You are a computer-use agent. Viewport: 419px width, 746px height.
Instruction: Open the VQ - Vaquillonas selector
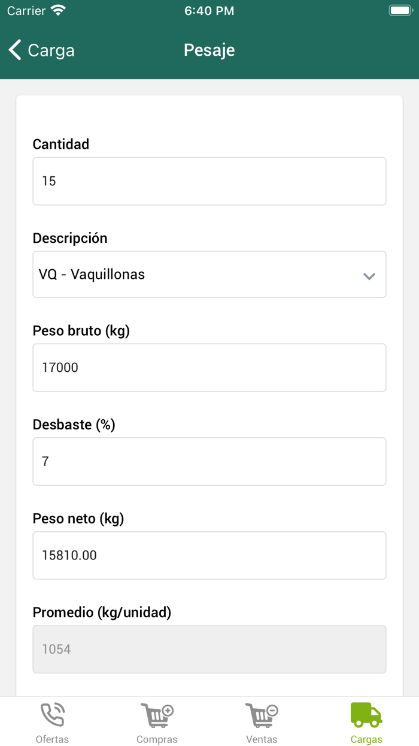tap(209, 275)
